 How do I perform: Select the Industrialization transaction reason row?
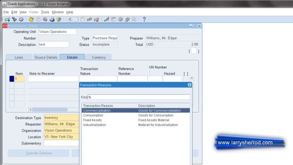click(x=136, y=125)
